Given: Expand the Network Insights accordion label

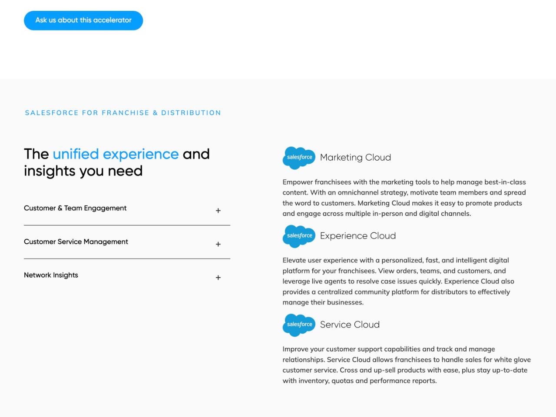Looking at the screenshot, I should point(51,275).
